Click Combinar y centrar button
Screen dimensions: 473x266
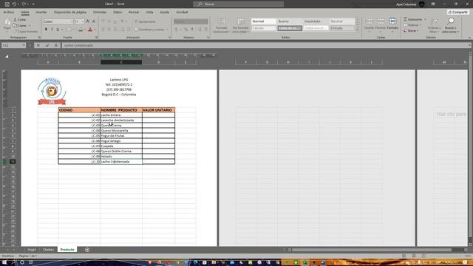[x=149, y=30]
